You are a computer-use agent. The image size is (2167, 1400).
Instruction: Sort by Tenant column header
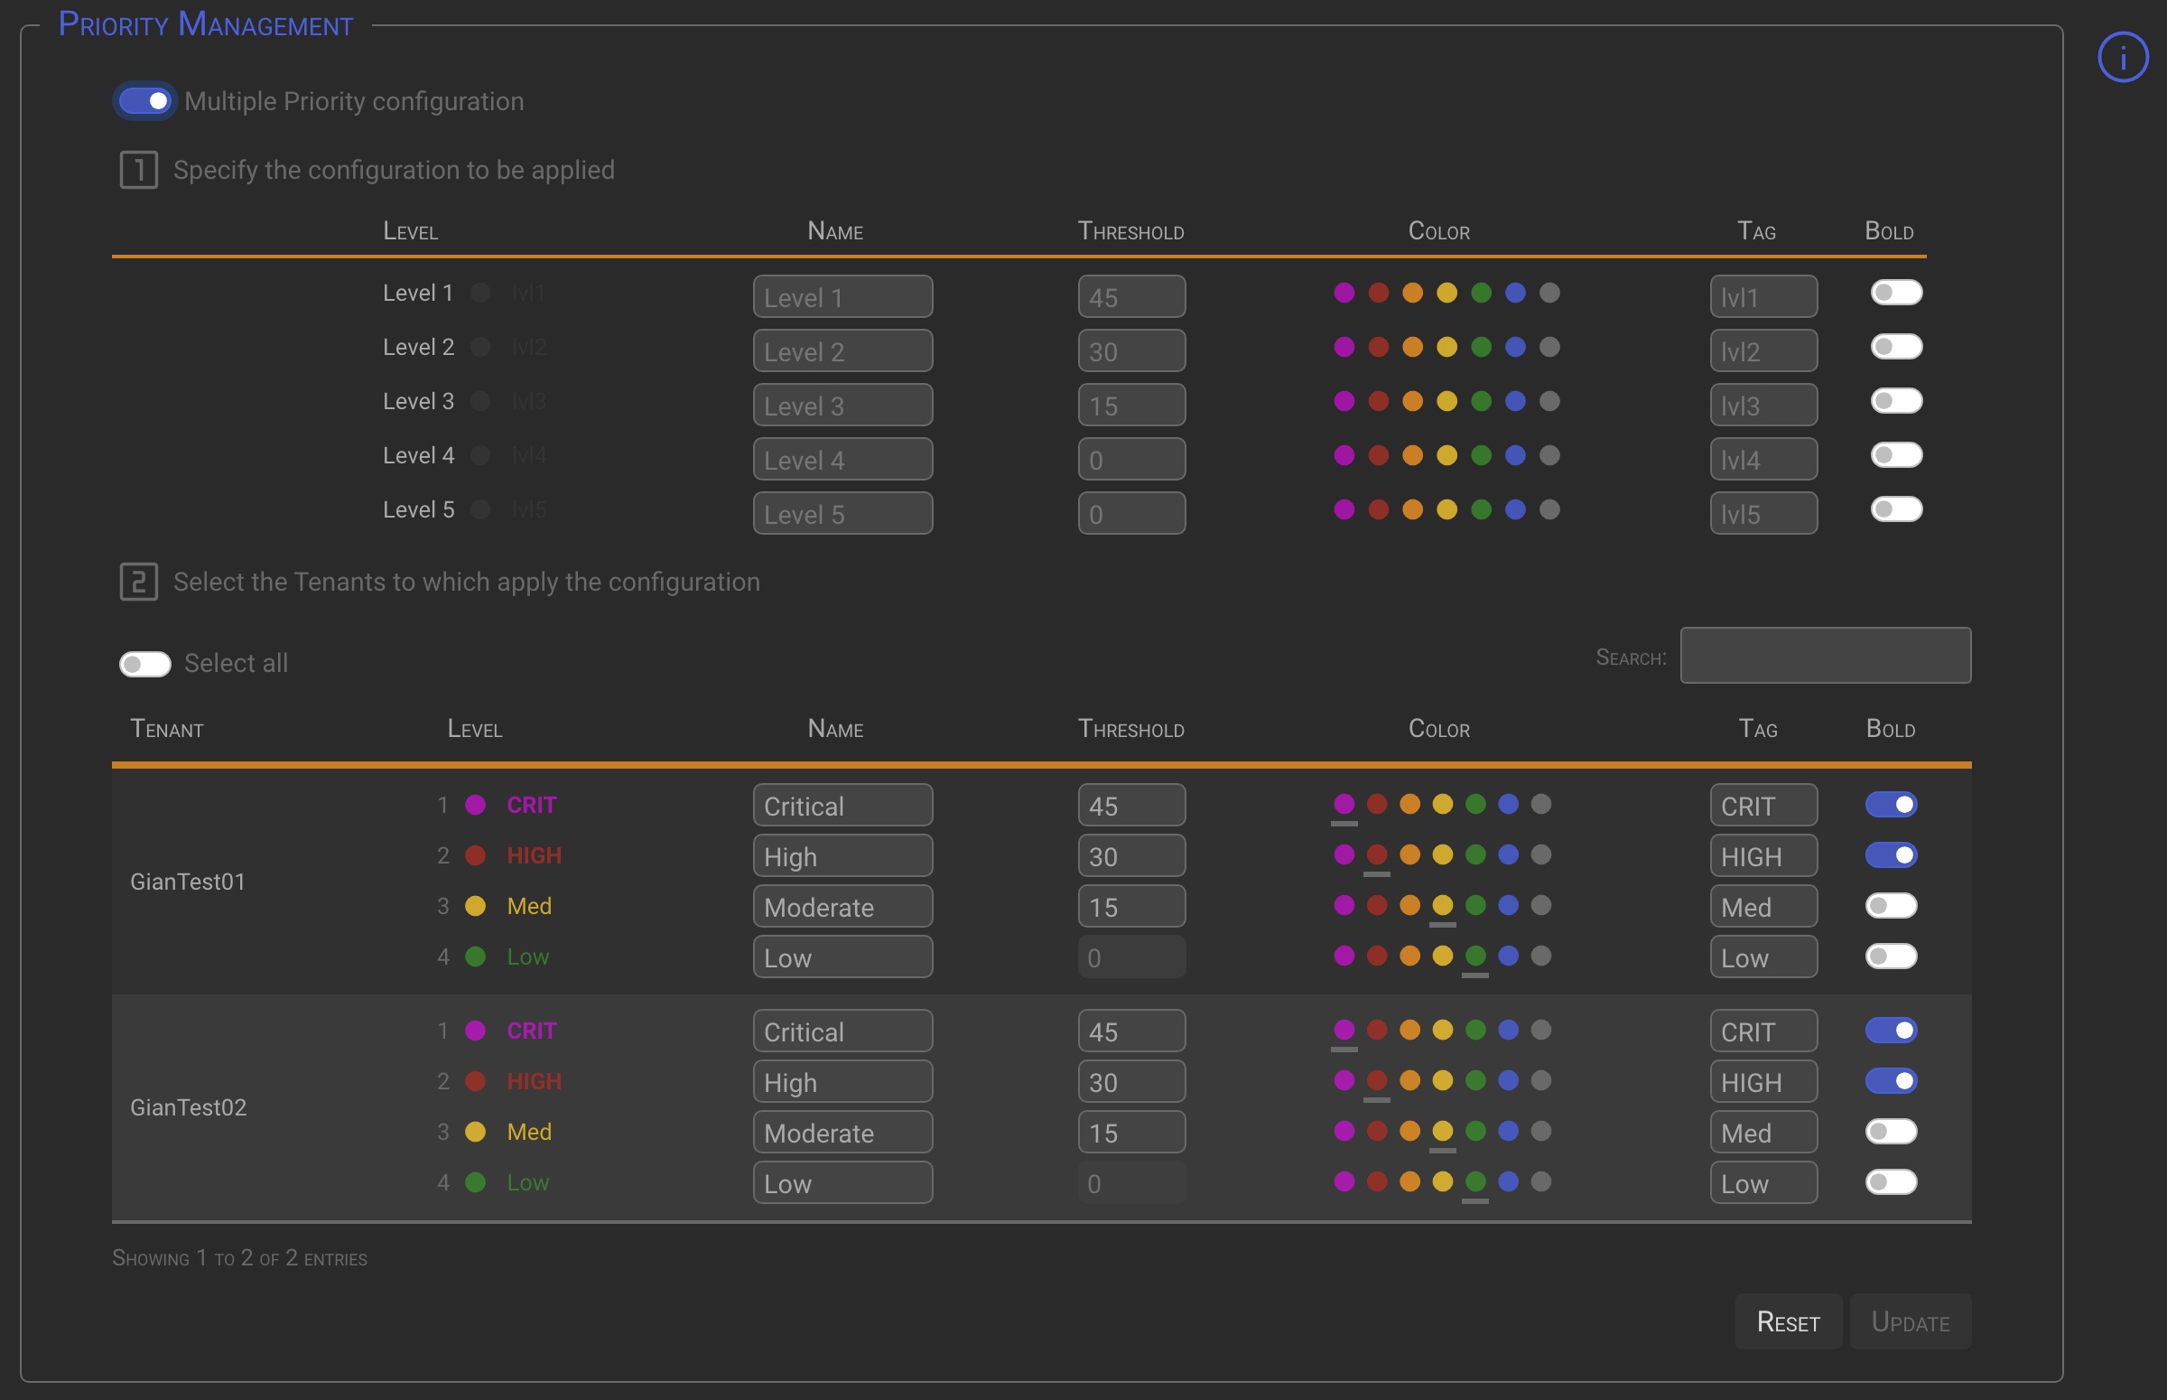(x=167, y=729)
